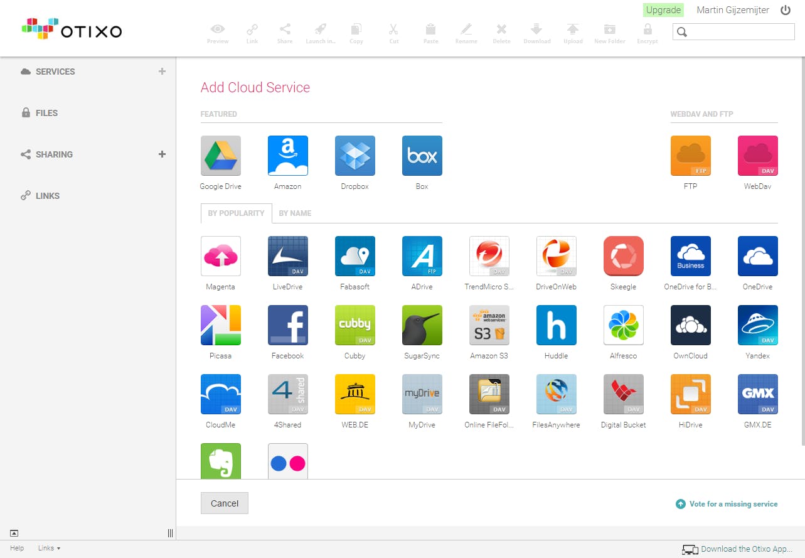Add the OneDrive service
Image resolution: width=805 pixels, height=558 pixels.
(x=757, y=256)
